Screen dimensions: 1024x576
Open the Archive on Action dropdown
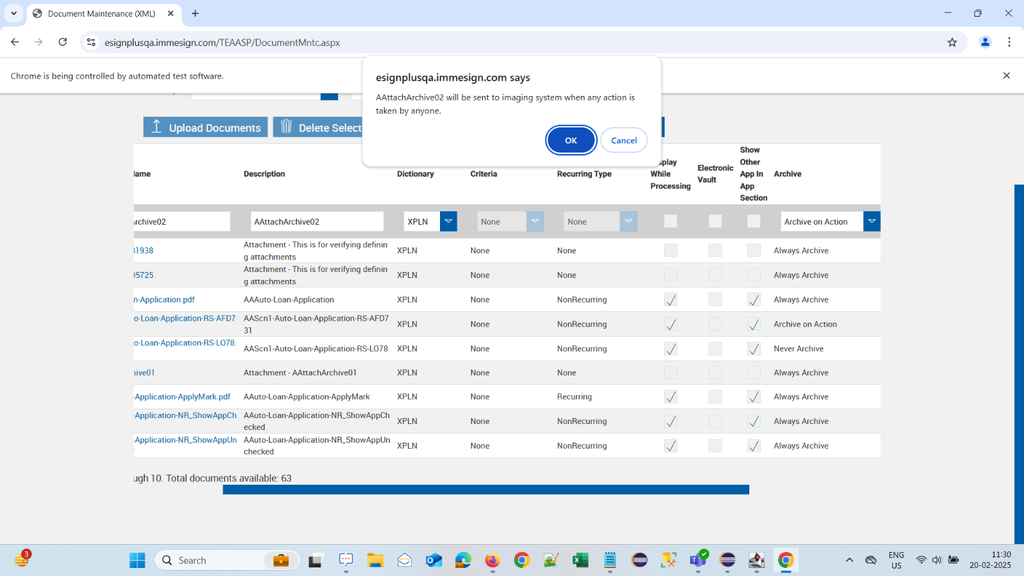(871, 221)
